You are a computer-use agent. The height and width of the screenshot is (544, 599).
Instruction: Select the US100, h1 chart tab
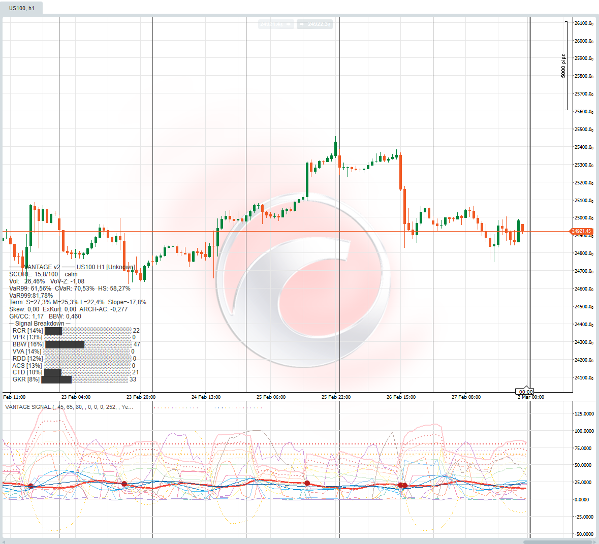(x=22, y=8)
